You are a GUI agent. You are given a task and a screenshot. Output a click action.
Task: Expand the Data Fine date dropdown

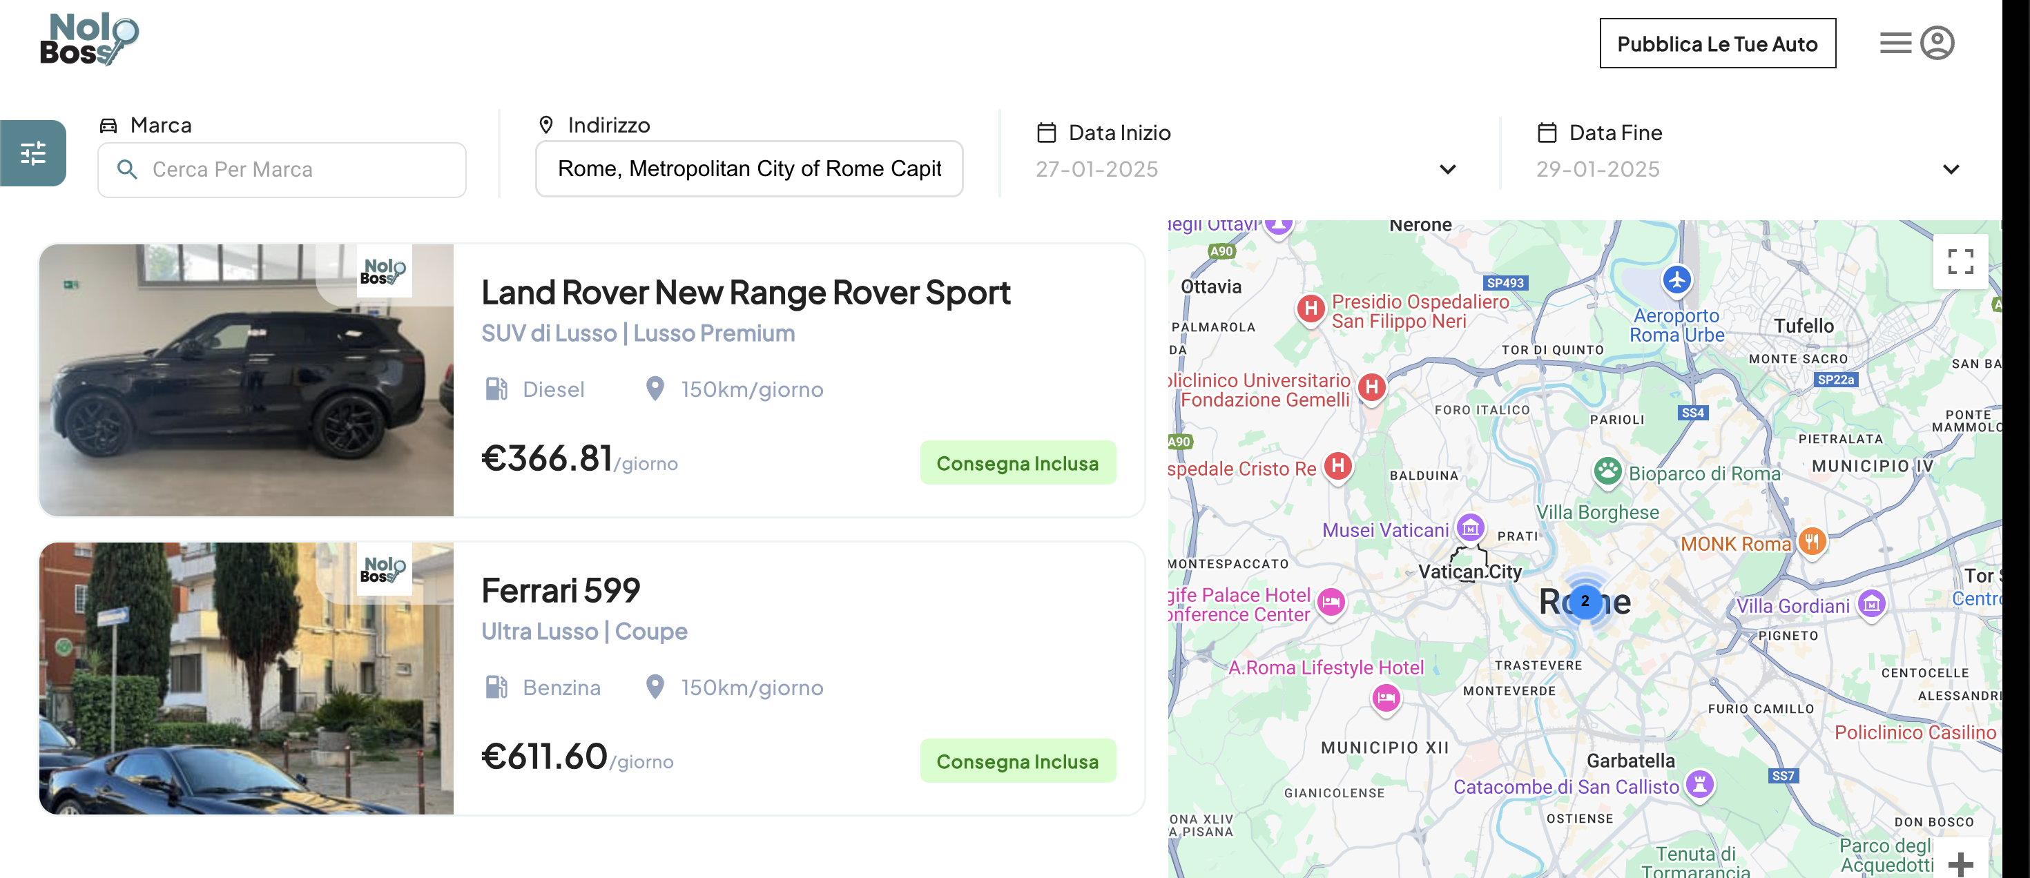(1950, 169)
